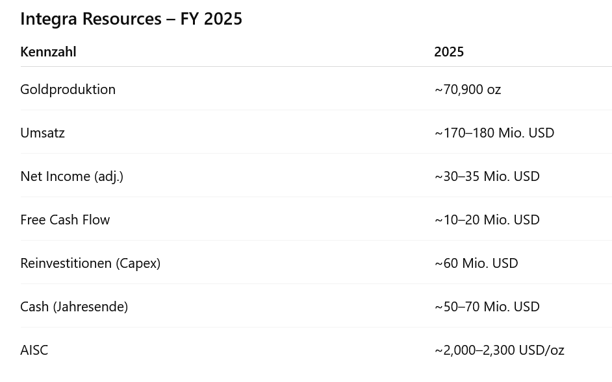
Task: Select the Goldproduktion row label
Action: [x=68, y=90]
